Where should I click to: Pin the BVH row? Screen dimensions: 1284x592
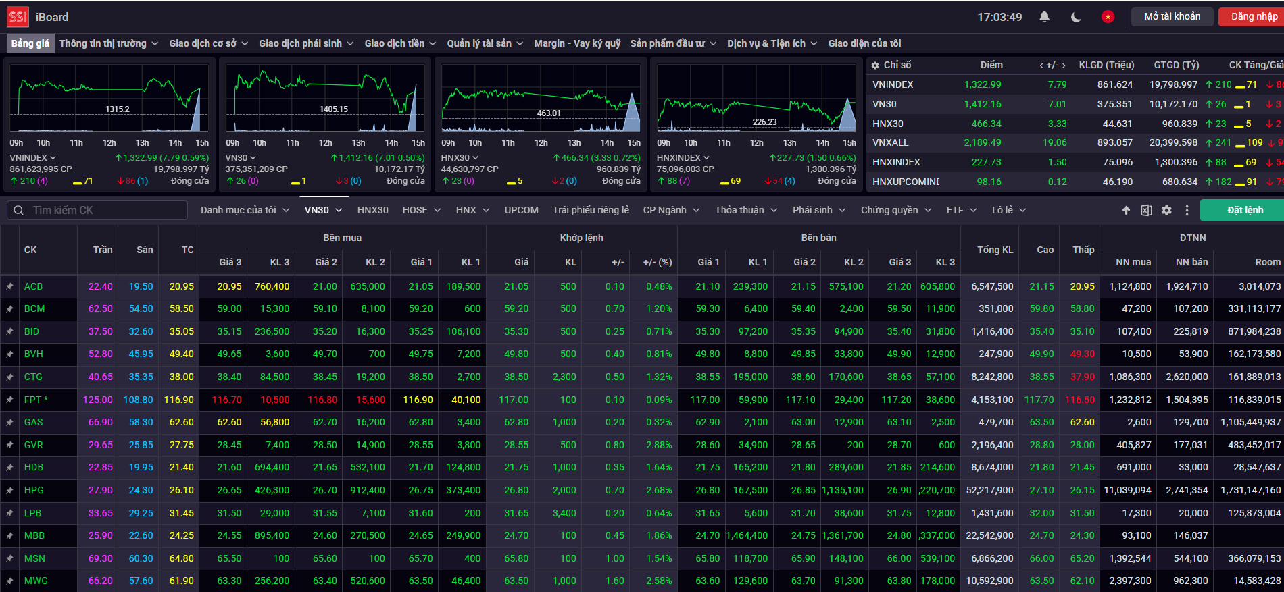click(9, 354)
